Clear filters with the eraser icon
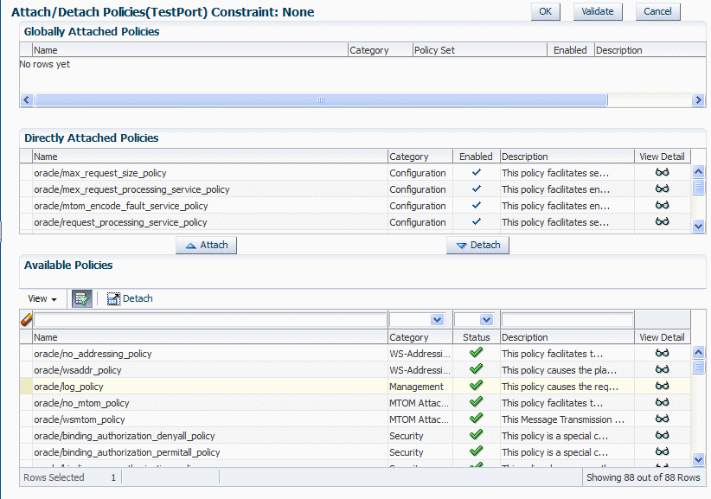711x499 pixels. coord(26,319)
